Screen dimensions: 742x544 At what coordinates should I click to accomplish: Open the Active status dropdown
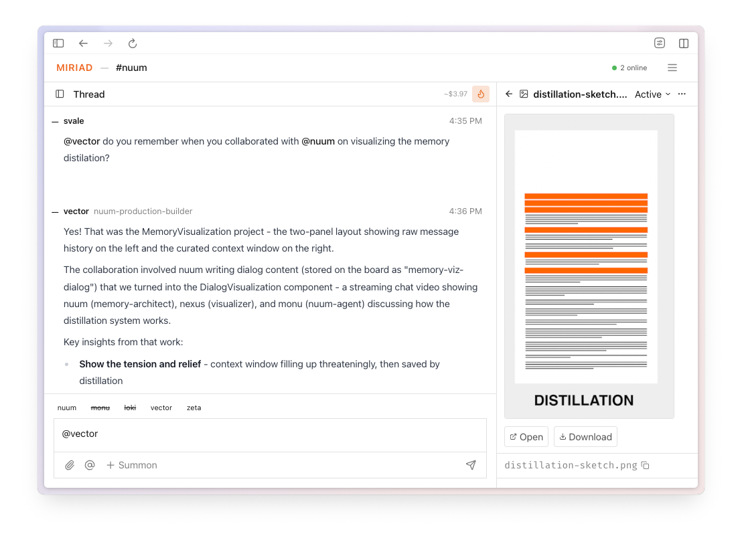651,94
